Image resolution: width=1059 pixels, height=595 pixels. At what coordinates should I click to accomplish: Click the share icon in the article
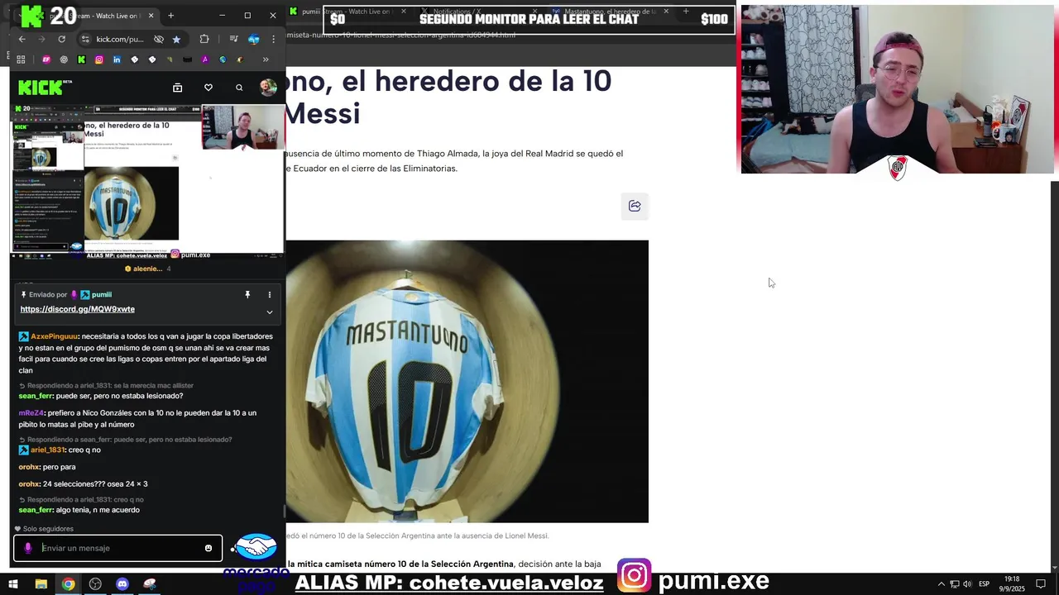[635, 207]
